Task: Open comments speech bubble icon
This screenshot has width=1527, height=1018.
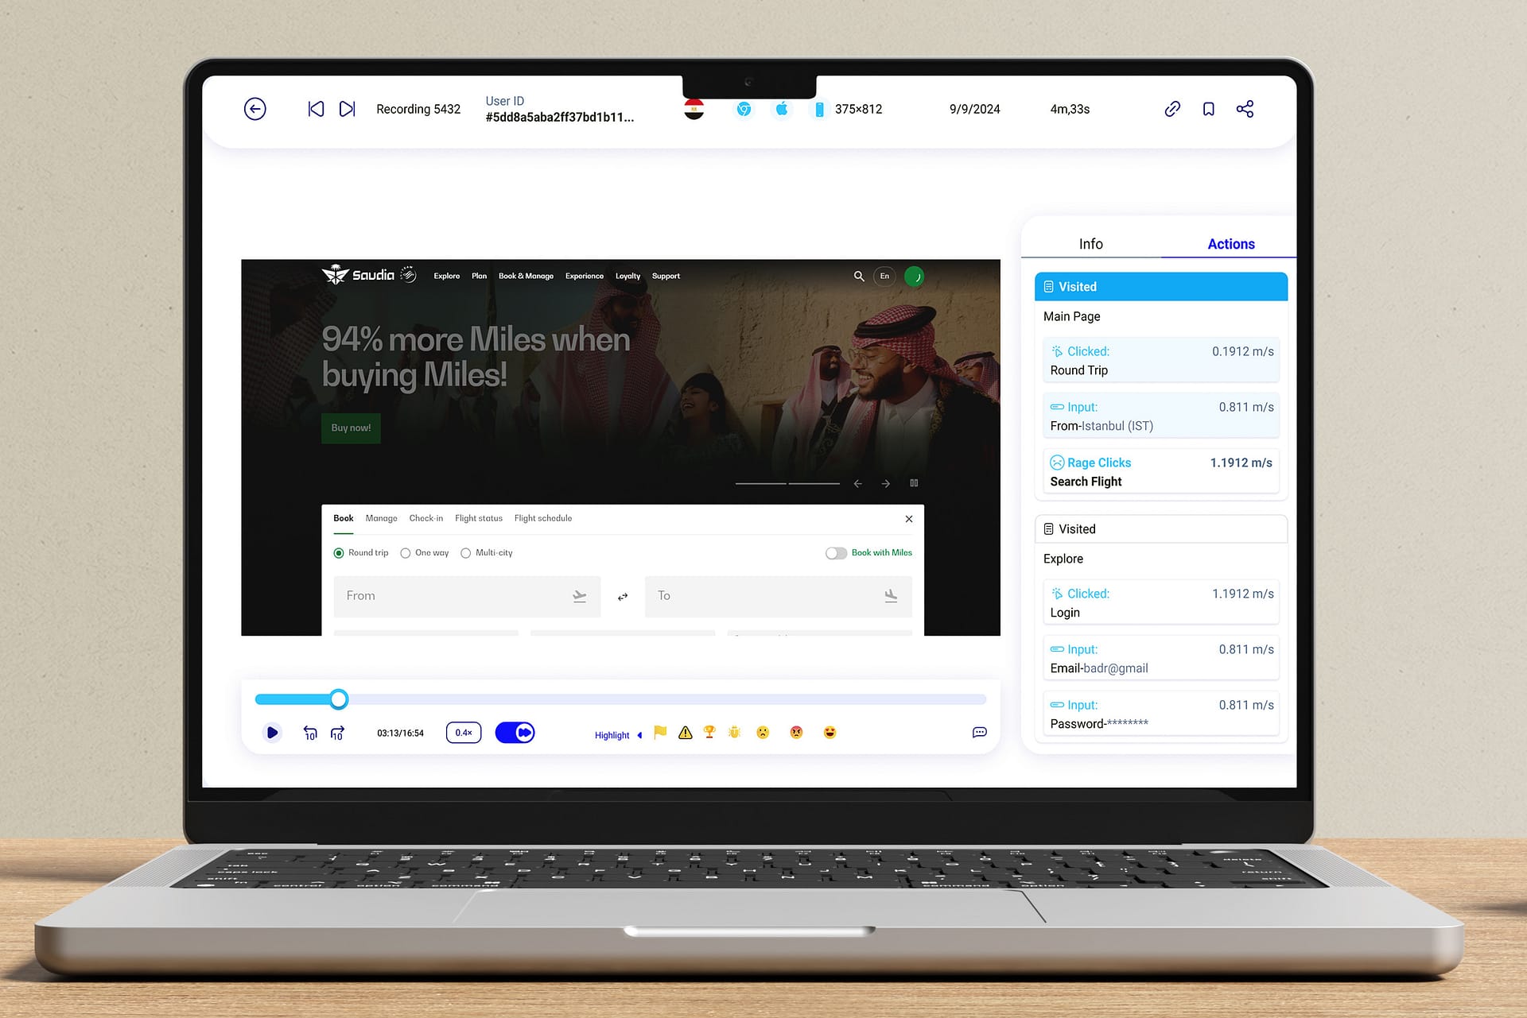Action: pos(979,732)
